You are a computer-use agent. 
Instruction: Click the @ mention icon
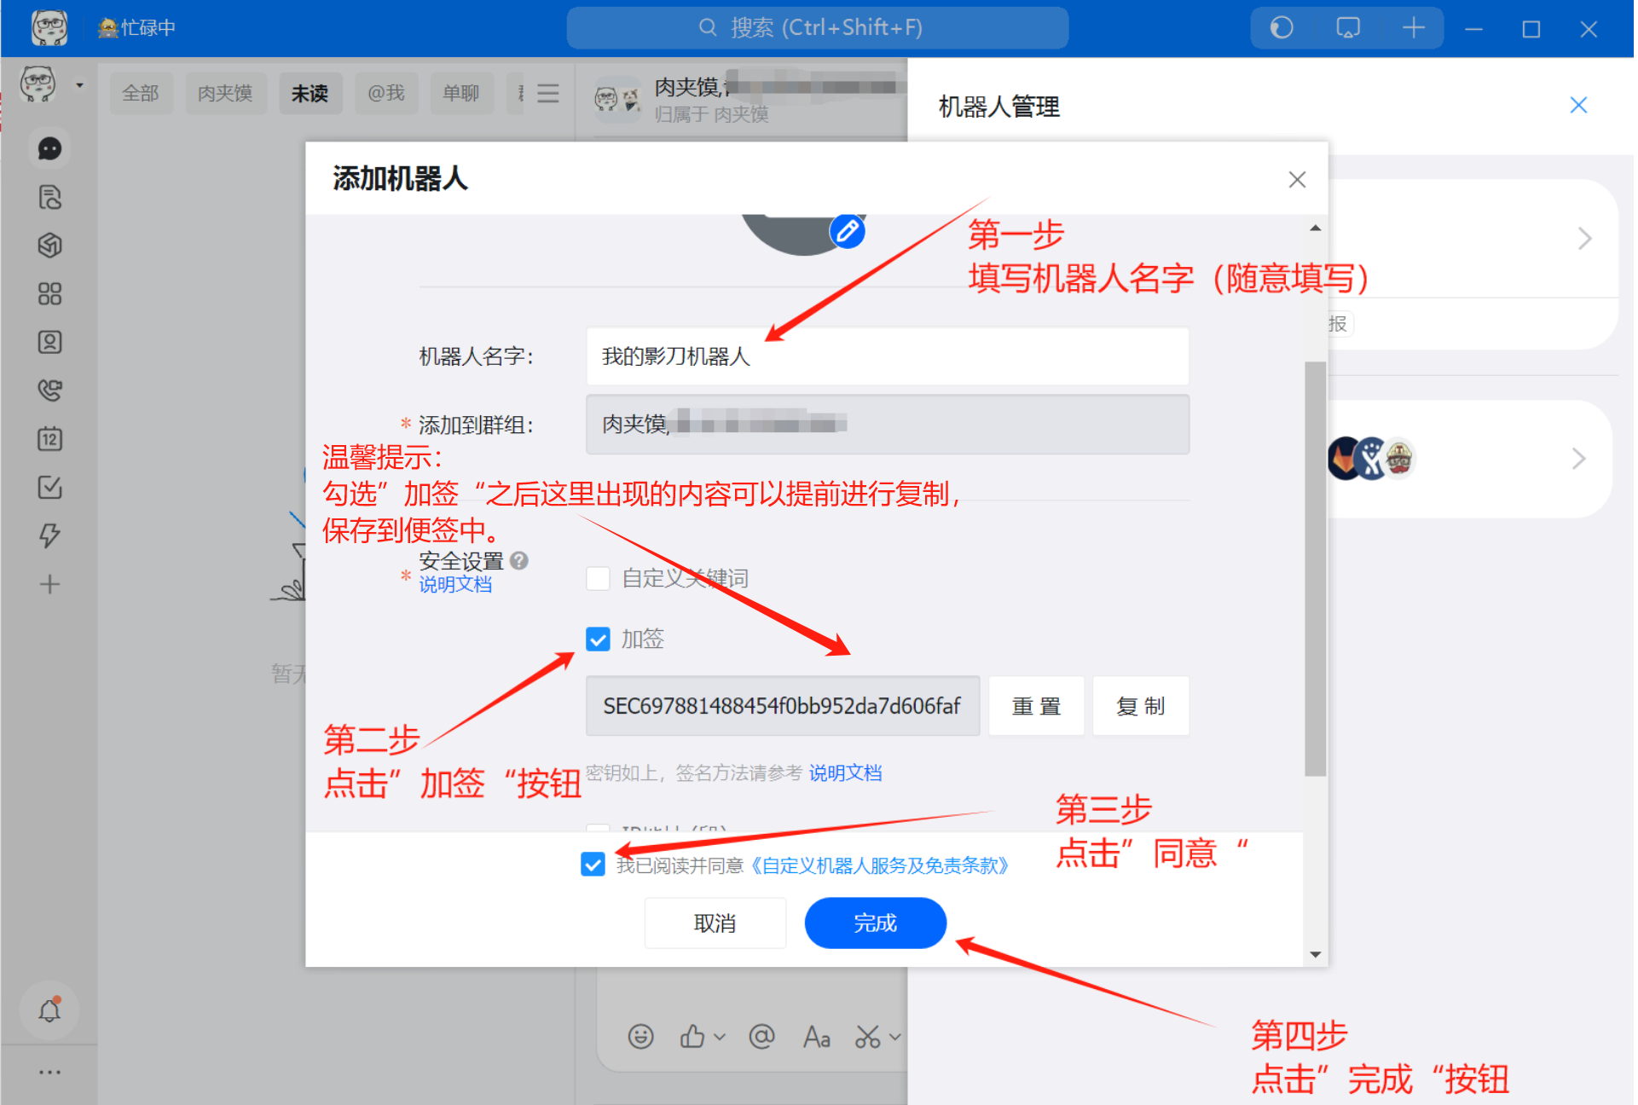coord(761,1036)
